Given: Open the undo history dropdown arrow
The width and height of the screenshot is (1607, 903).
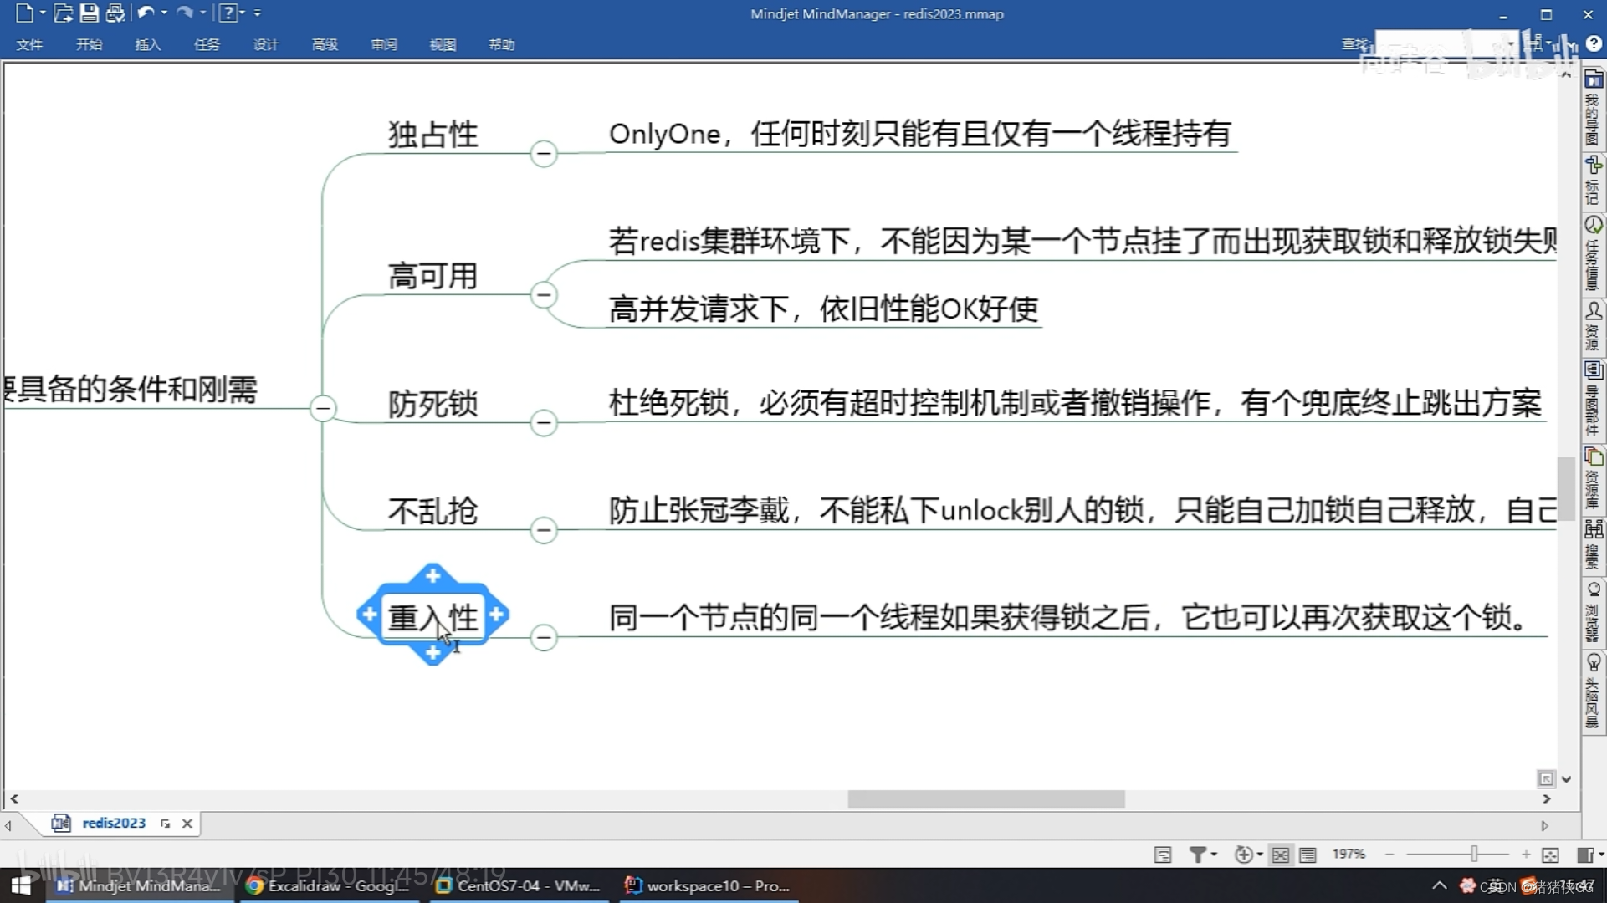Looking at the screenshot, I should tap(164, 13).
